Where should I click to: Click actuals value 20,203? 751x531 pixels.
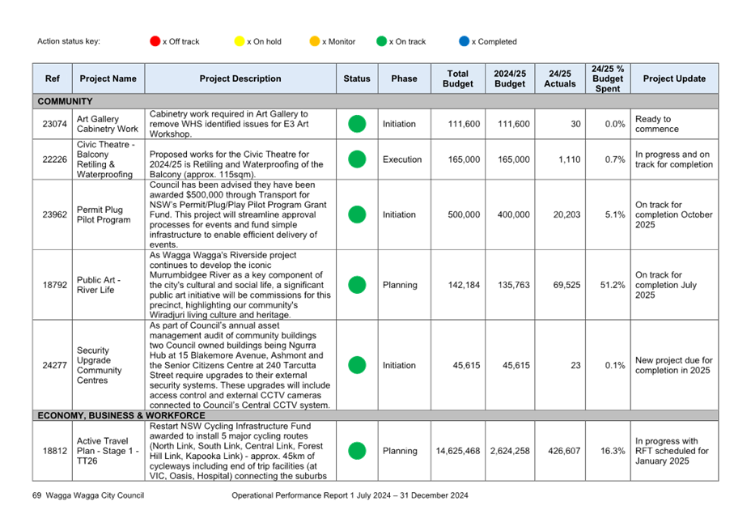[x=566, y=215]
